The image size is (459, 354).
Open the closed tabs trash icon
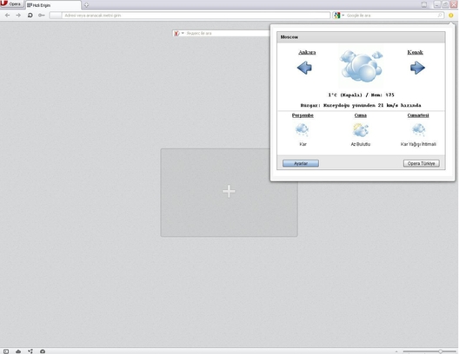click(424, 4)
